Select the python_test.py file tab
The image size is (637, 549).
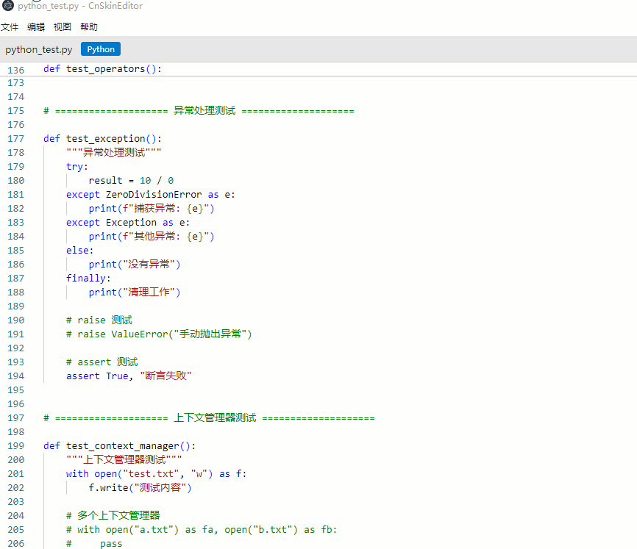coord(39,49)
